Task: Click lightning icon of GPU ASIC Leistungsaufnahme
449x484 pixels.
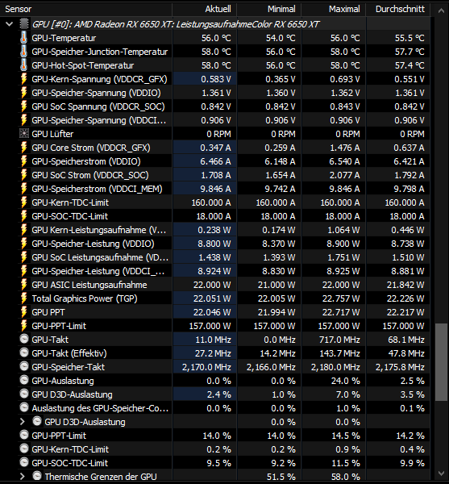Action: tap(23, 284)
